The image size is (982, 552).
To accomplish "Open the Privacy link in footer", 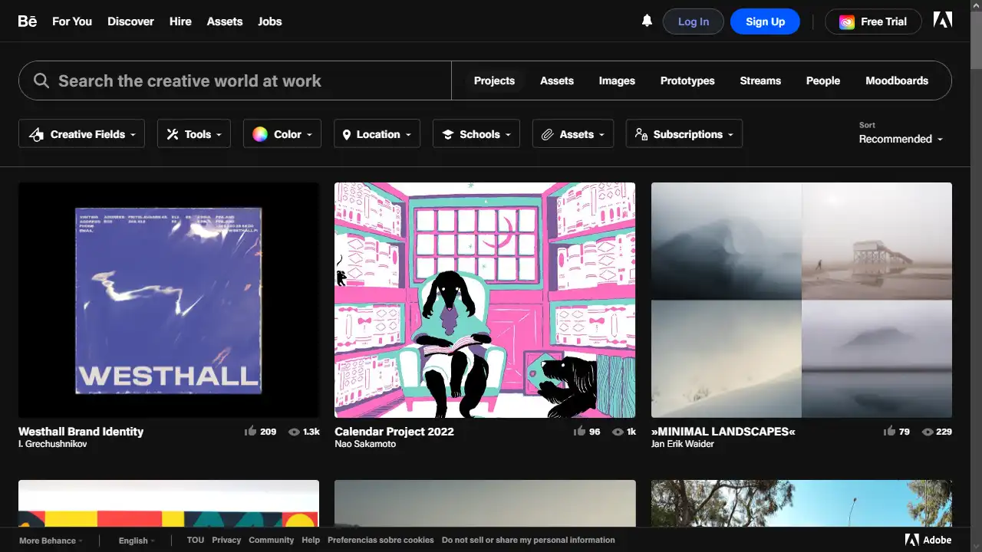I will 226,540.
